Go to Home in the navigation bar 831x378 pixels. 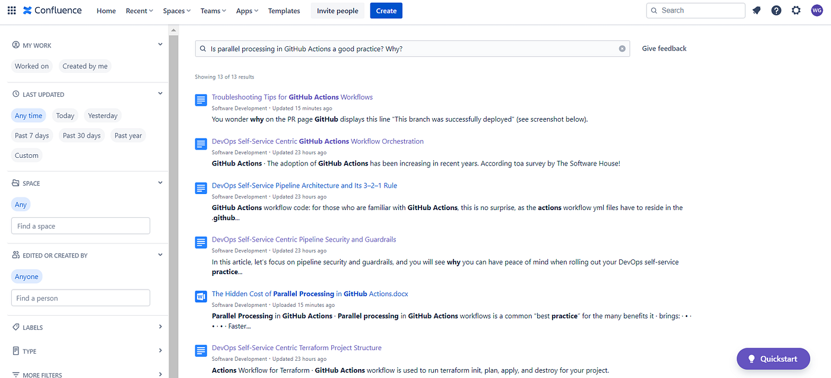106,10
